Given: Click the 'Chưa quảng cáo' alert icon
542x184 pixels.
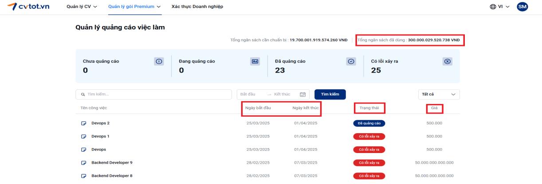Looking at the screenshot, I should 159,62.
